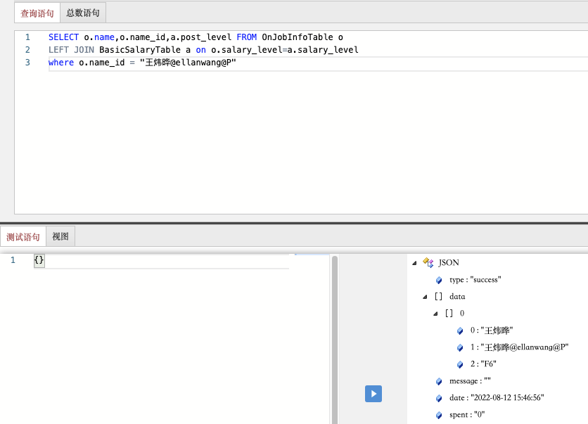Click the icon next to the "王炜晔" value

pos(460,330)
